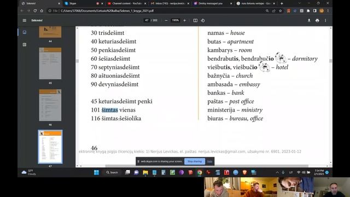Screen dimensions: 350x197
Task: Click the highlighted word šimtas
Action: pos(109,110)
